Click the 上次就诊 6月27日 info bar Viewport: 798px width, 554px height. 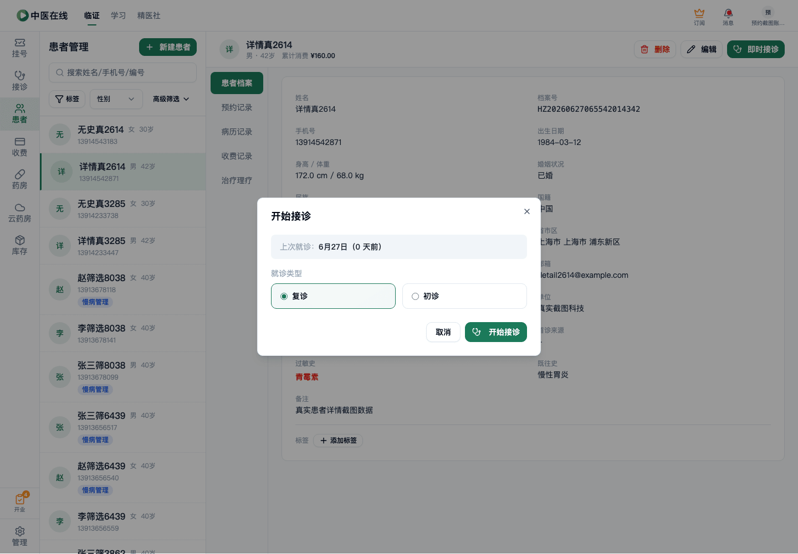click(399, 247)
